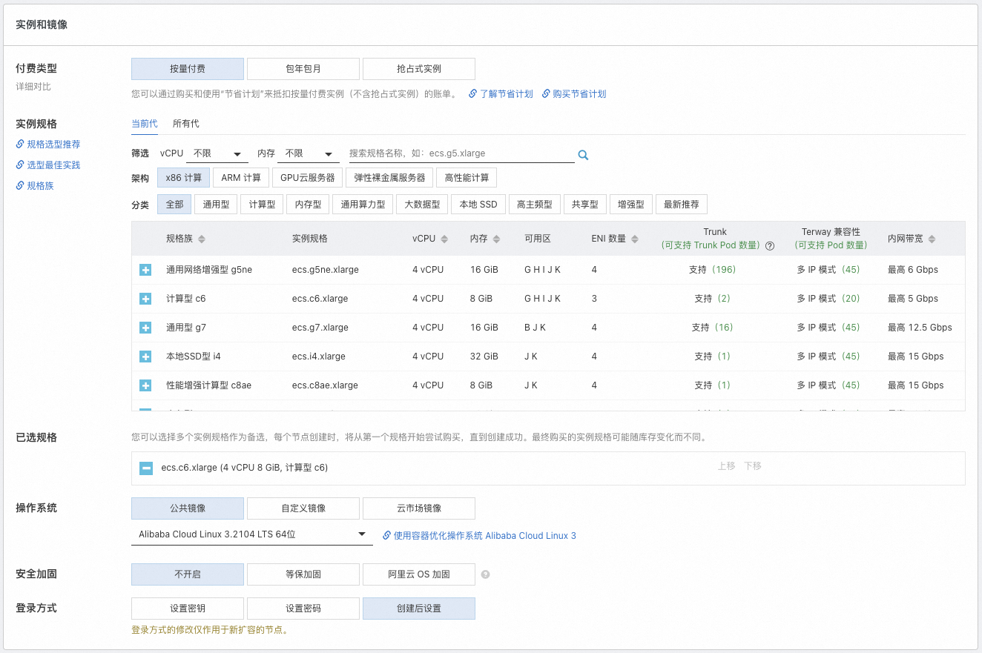Select x86 计算 architecture
The height and width of the screenshot is (653, 982).
pyautogui.click(x=184, y=178)
